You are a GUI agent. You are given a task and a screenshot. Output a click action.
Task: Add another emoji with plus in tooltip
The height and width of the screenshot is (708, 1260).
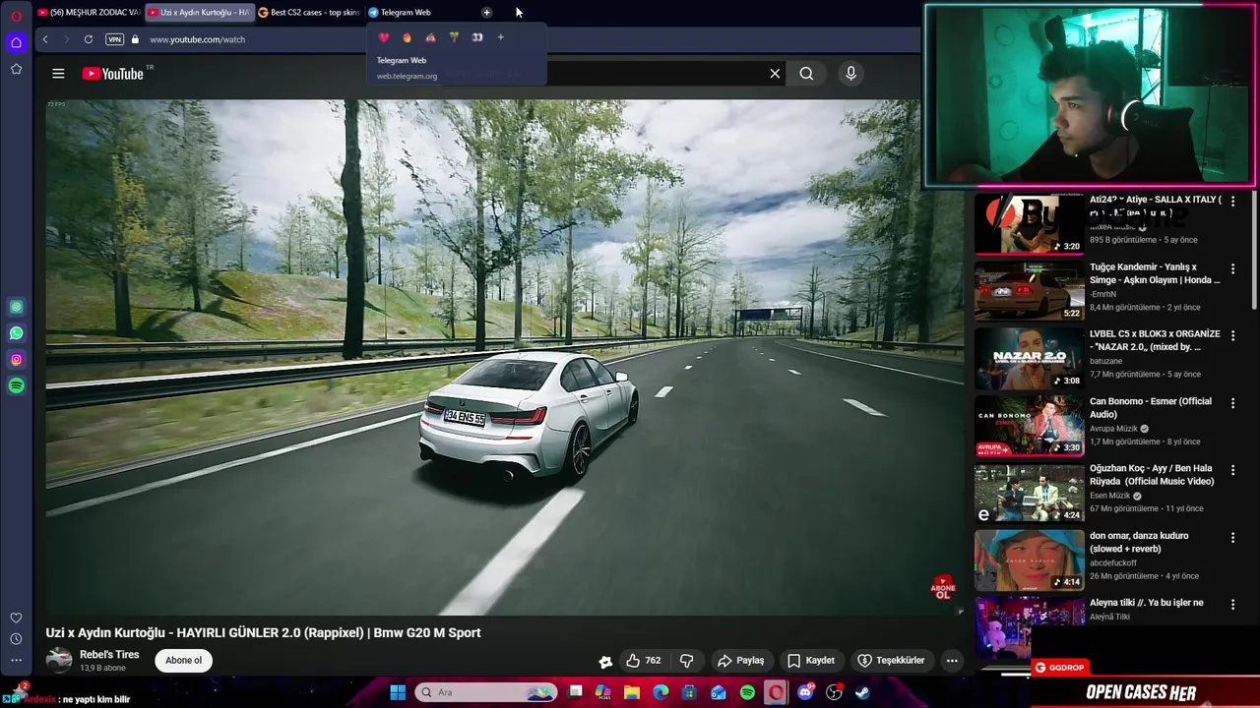tap(500, 37)
